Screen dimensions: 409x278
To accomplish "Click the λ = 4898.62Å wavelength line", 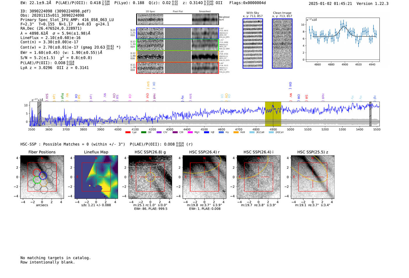I will pos(56,33).
